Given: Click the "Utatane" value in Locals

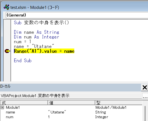Looking at the screenshot, I should (57, 112).
